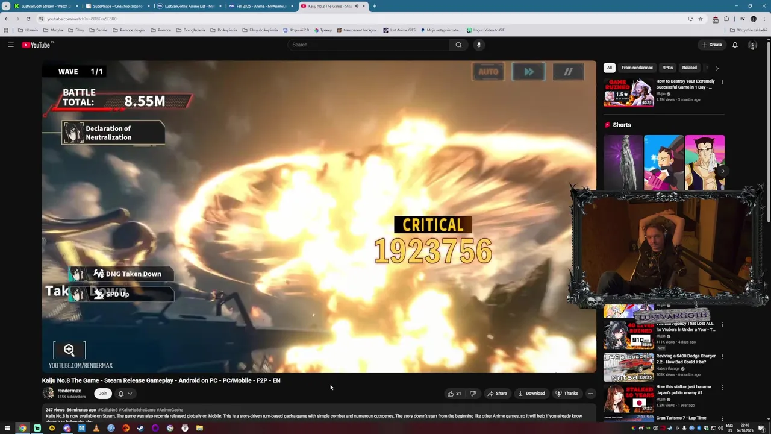Open Steam from the taskbar

[x=140, y=428]
